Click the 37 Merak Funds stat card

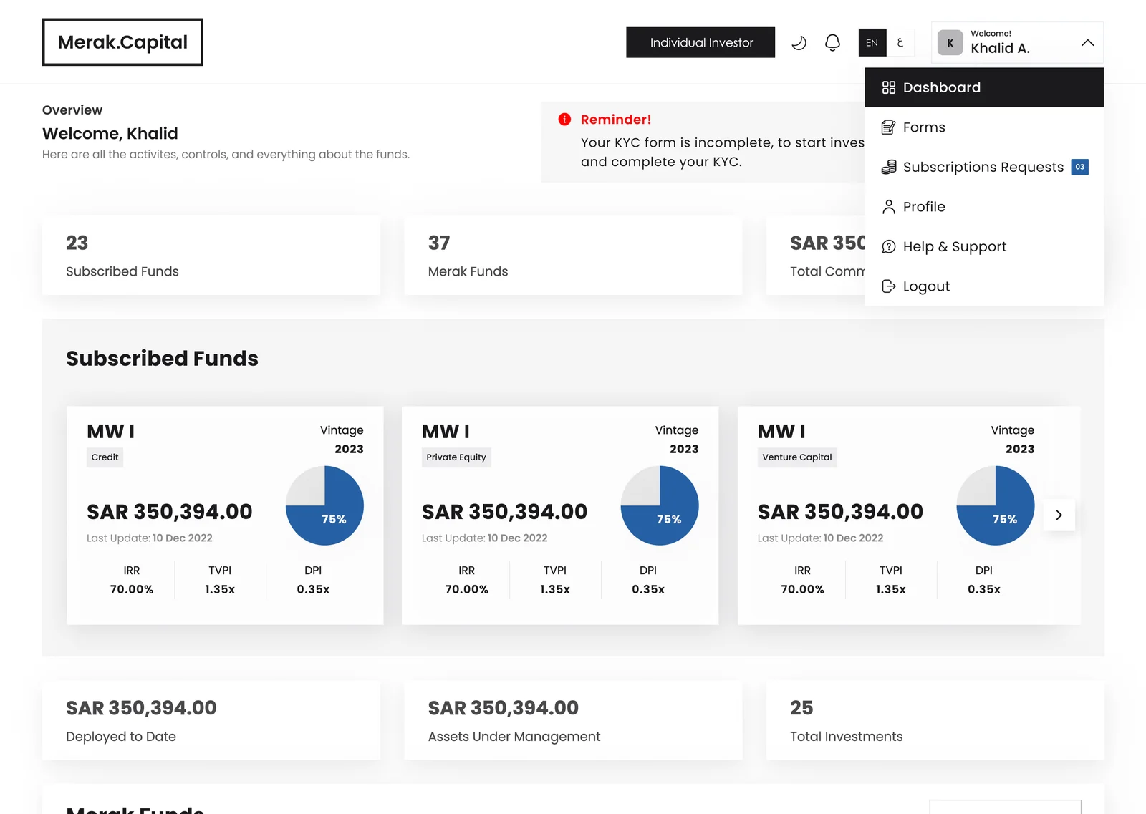pos(573,256)
